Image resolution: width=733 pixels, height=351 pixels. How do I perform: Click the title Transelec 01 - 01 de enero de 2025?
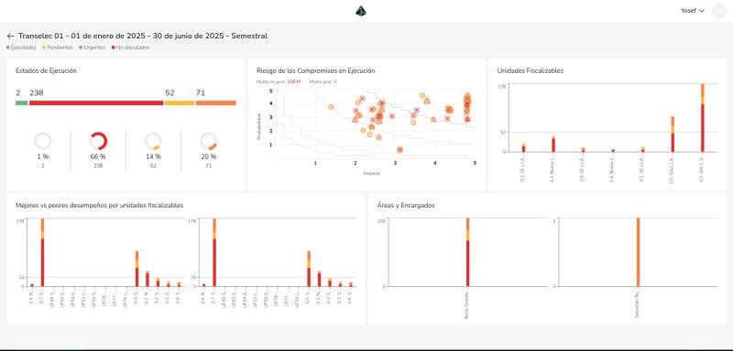pos(143,36)
